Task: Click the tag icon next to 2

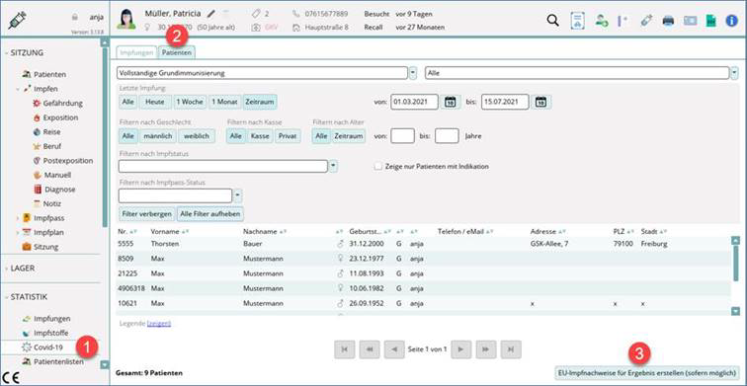Action: [256, 14]
